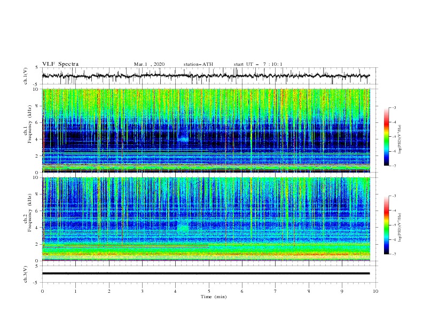The image size is (423, 327).
Task: Click the 'Time (min)' axis label
Action: point(214,297)
